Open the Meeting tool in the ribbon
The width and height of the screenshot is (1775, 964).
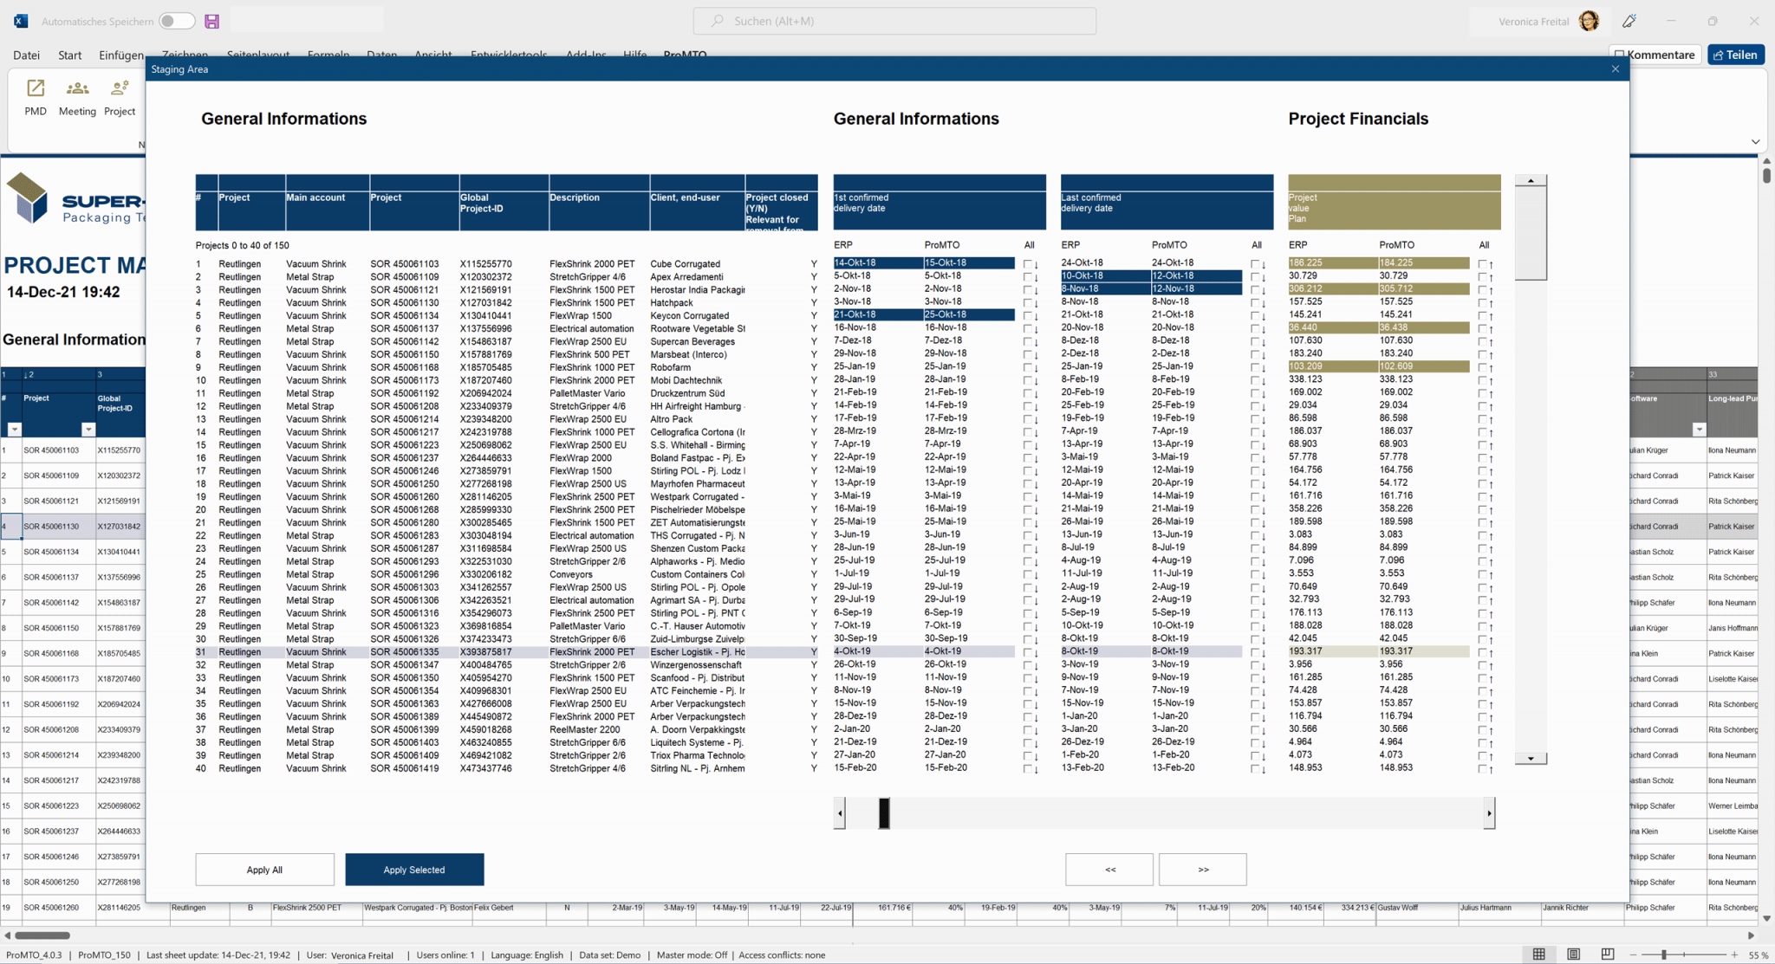pyautogui.click(x=77, y=95)
